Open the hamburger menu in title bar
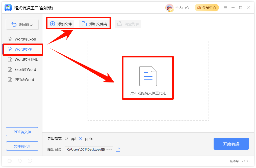The image size is (256, 168). 225,8
